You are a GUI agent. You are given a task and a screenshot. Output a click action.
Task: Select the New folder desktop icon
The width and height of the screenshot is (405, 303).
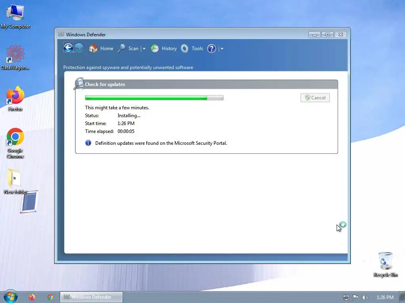15,181
